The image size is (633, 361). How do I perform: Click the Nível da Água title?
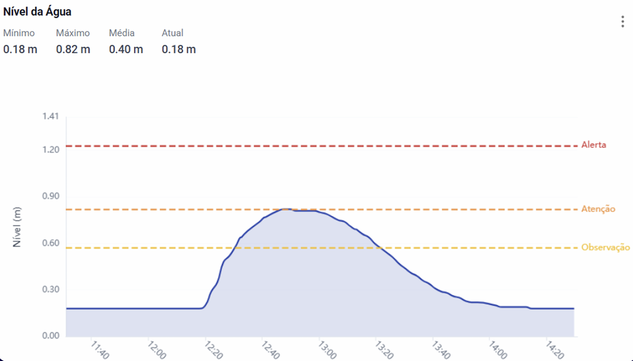tap(37, 12)
